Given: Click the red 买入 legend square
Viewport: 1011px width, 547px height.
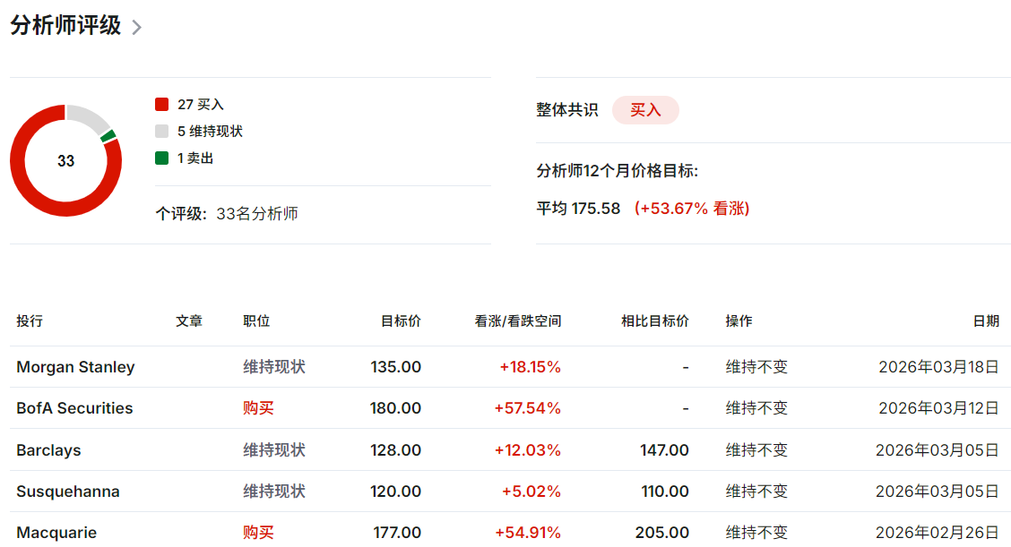Looking at the screenshot, I should [x=162, y=104].
